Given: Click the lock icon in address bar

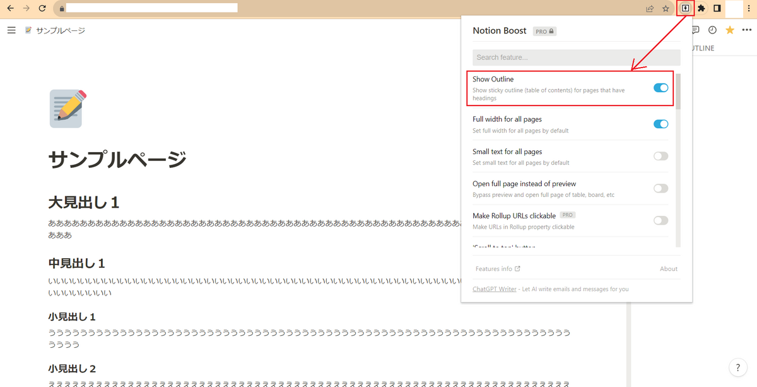Looking at the screenshot, I should click(61, 9).
